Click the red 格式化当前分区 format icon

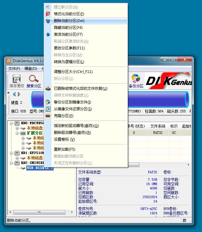(x=48, y=14)
